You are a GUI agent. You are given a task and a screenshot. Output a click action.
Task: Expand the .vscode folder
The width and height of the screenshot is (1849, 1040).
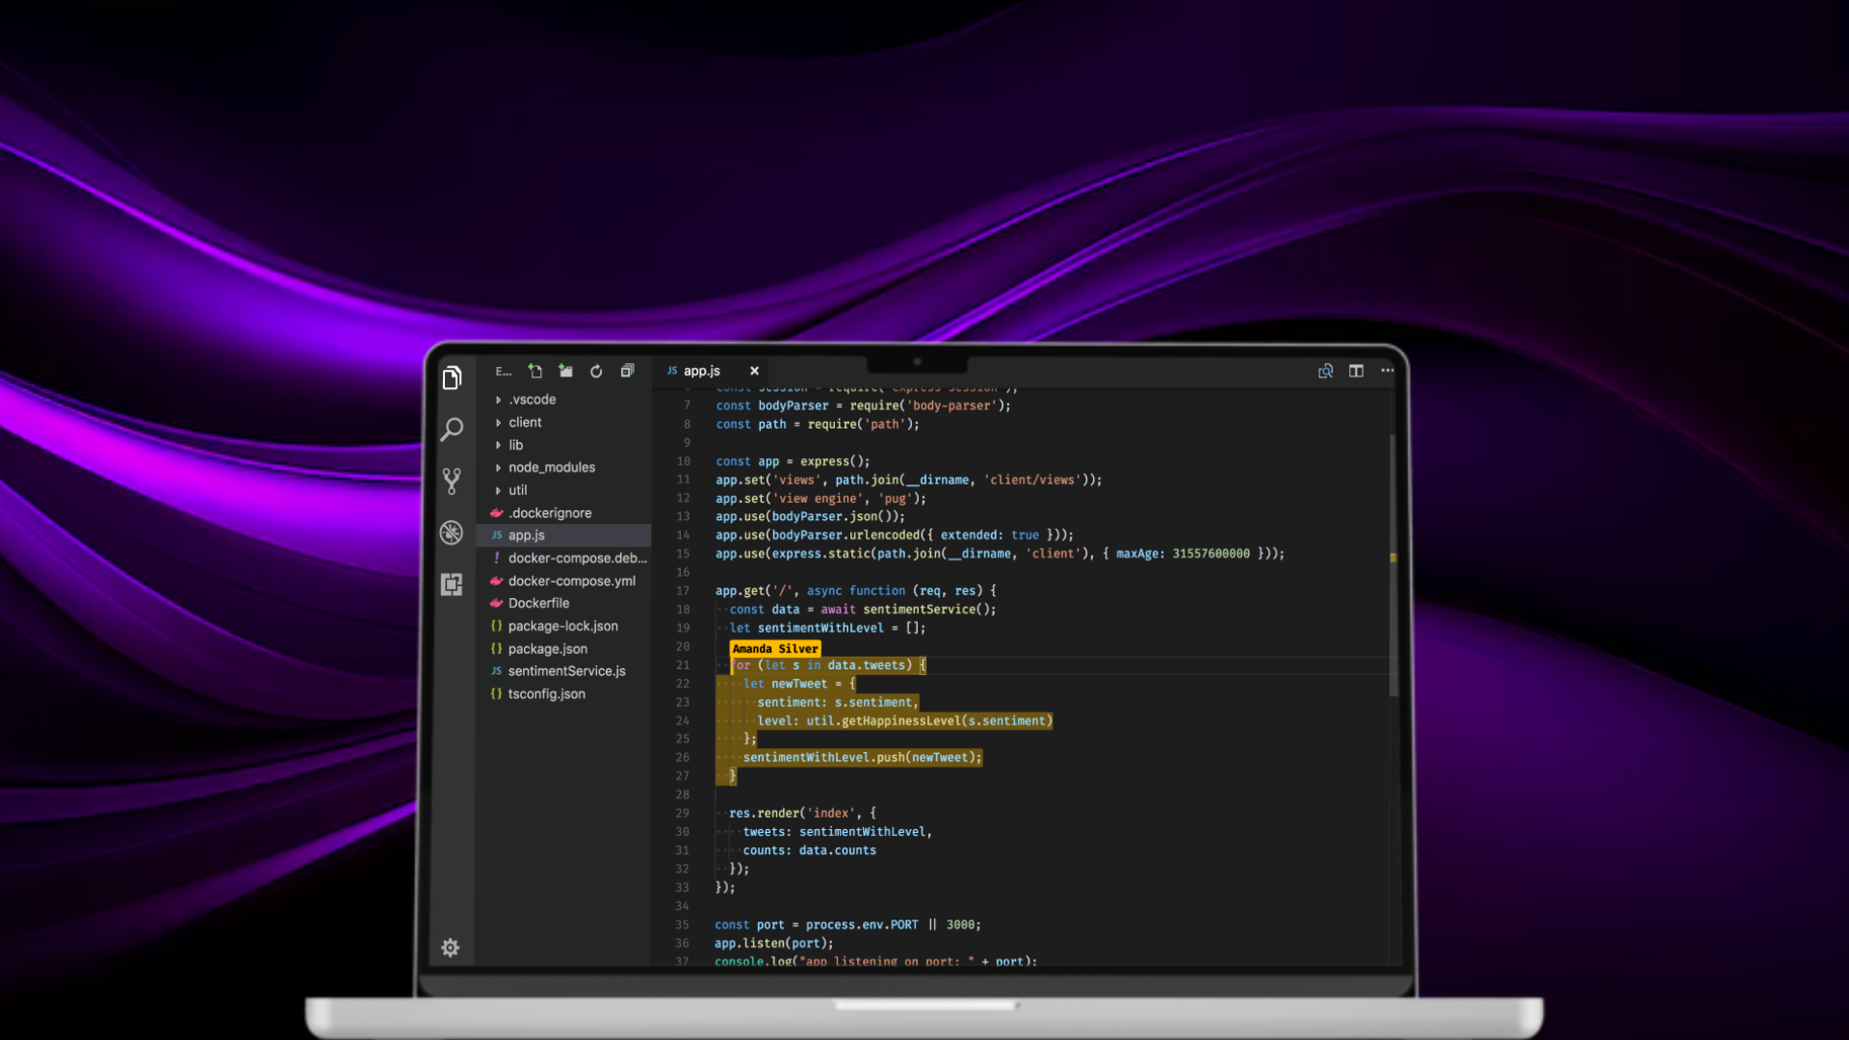pyautogui.click(x=532, y=400)
